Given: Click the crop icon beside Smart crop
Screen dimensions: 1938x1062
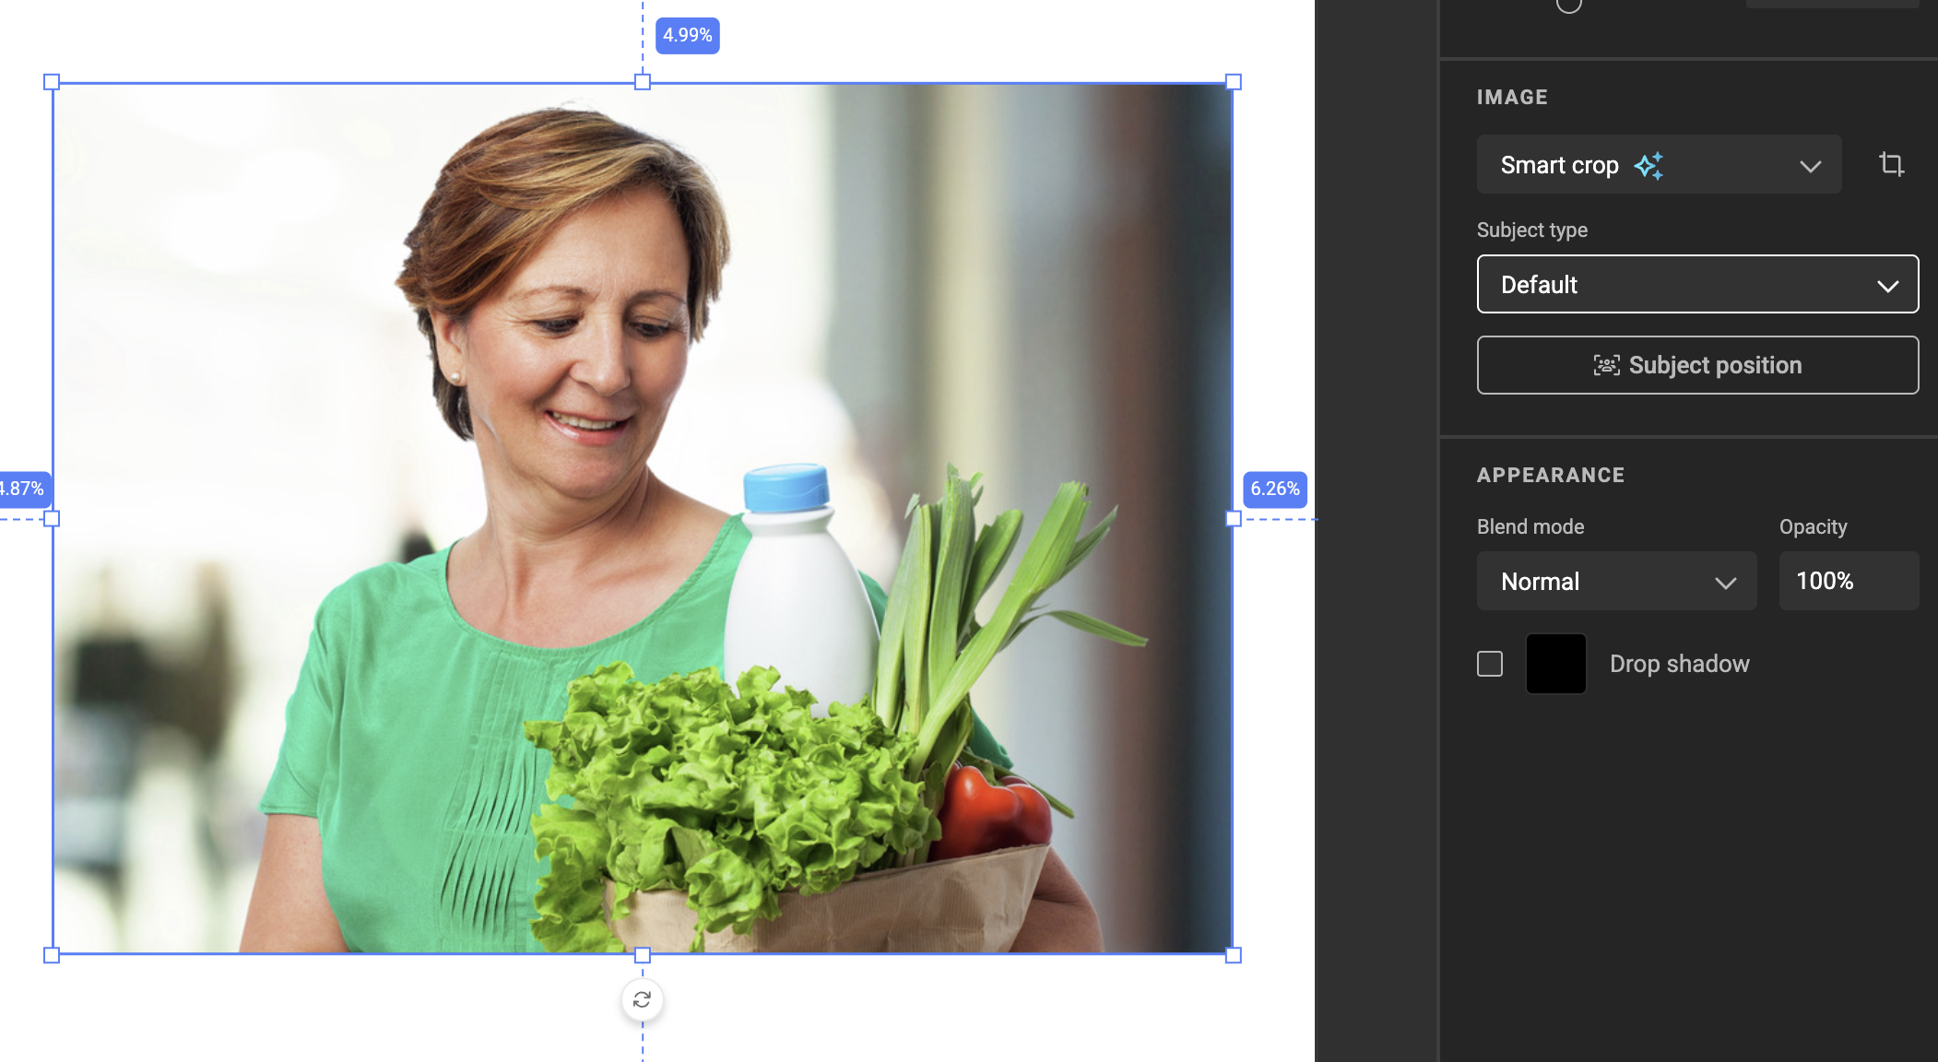Looking at the screenshot, I should point(1891,164).
